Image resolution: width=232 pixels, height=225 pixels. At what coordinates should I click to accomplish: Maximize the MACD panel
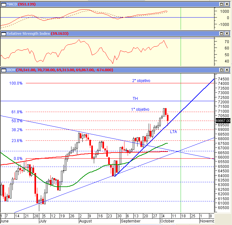click(221, 4)
